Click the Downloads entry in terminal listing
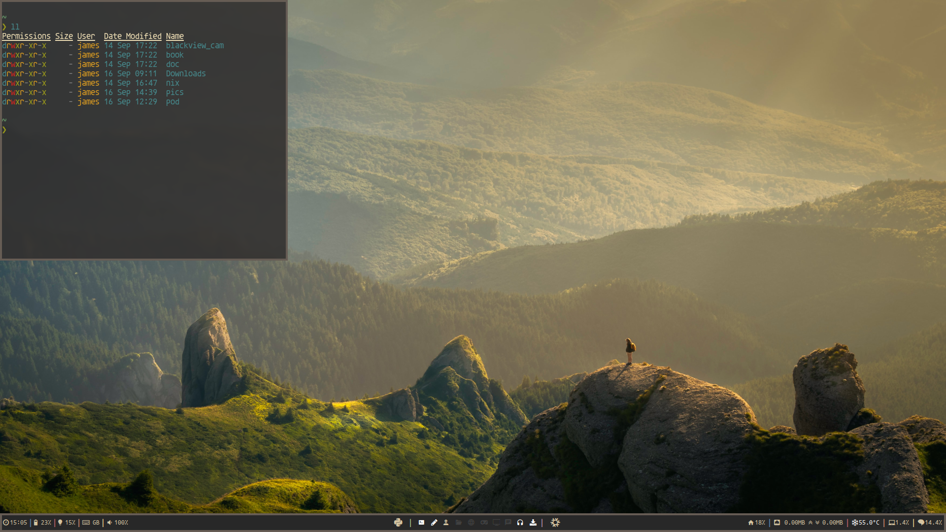Viewport: 946px width, 532px height. (x=186, y=73)
